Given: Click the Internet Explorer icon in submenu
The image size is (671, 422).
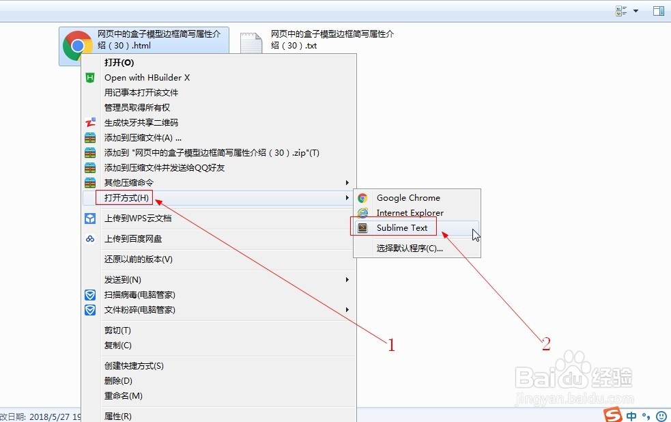Looking at the screenshot, I should pos(362,213).
